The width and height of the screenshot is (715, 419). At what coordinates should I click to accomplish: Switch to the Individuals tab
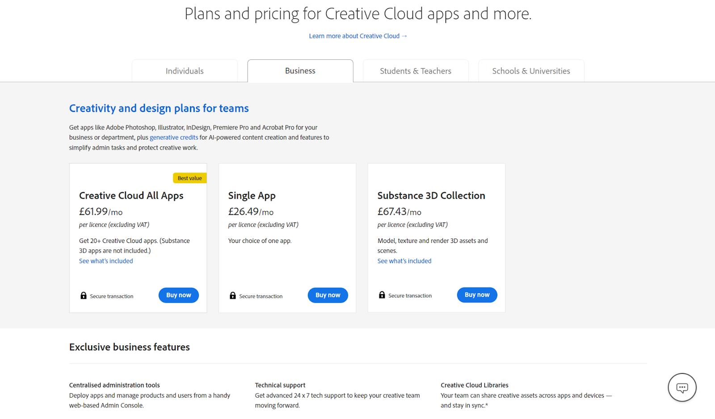(185, 71)
